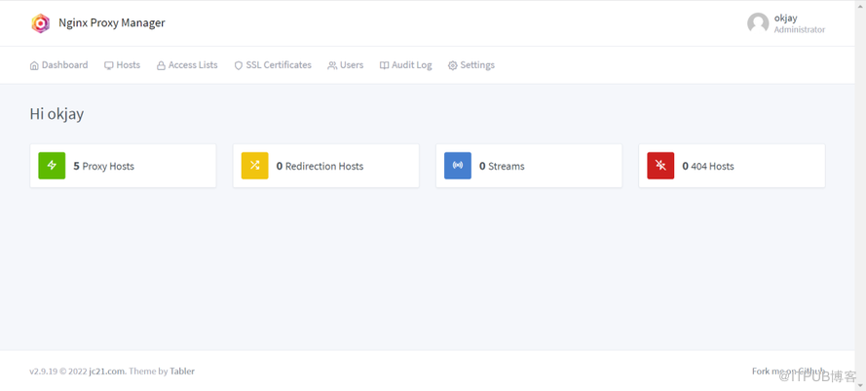Screen dimensions: 866x391
Task: Click the Nginx Proxy Manager title text
Action: tap(112, 23)
